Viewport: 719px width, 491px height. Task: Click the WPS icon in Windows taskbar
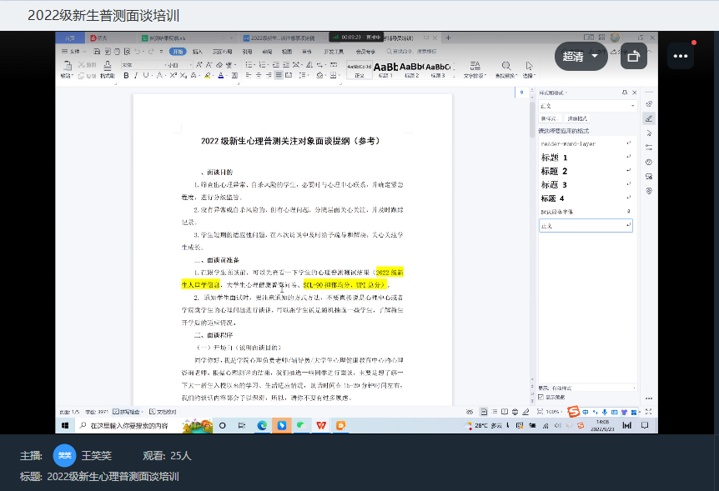click(320, 425)
